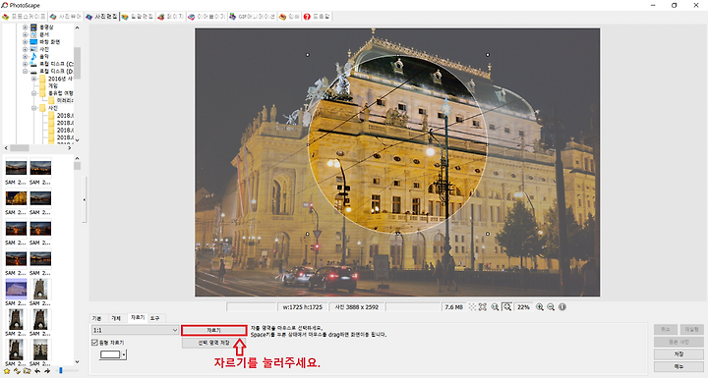
Task: Expand the 2016년 folder node
Action: pos(33,79)
